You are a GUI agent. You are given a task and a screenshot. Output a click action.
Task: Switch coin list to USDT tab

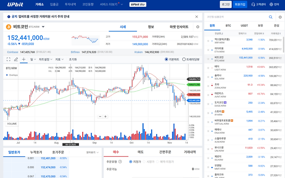point(244,25)
